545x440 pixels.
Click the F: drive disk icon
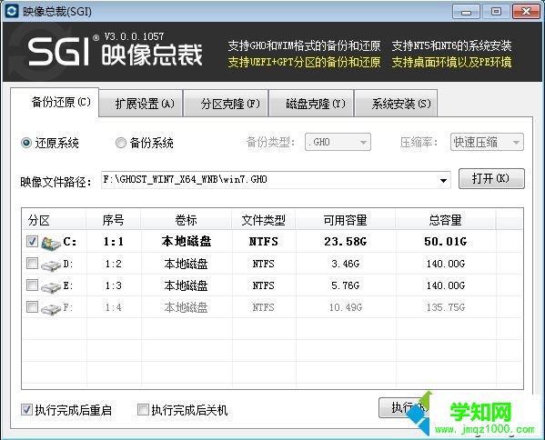[51, 308]
